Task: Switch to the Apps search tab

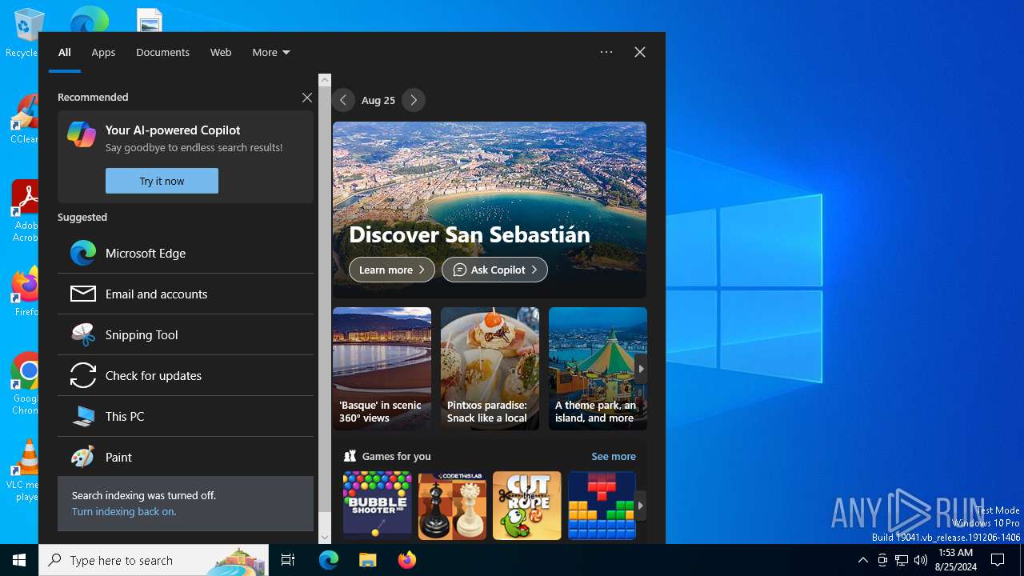Action: [x=103, y=52]
